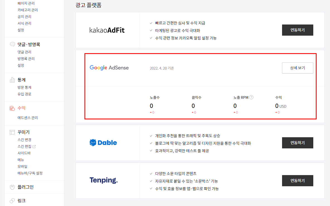Open 스킨 변경 in the sidebar
Image resolution: width=330 pixels, height=206 pixels.
coord(25,139)
